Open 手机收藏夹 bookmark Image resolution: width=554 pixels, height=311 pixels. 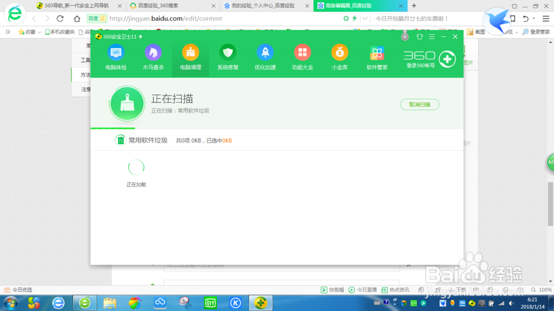60,32
